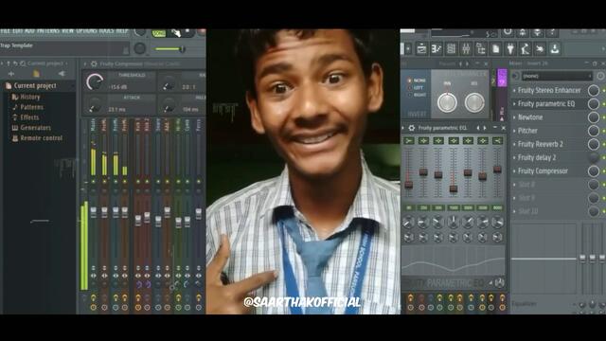Select LEFT invert option in Stereo Enhancer

(416, 88)
